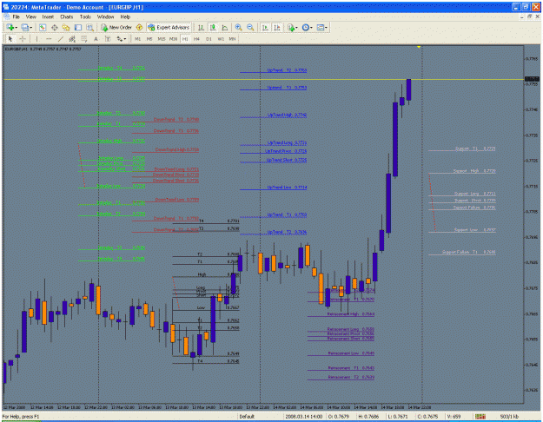This screenshot has height=422, width=543.
Task: Select the Text Label tool
Action: (108, 39)
